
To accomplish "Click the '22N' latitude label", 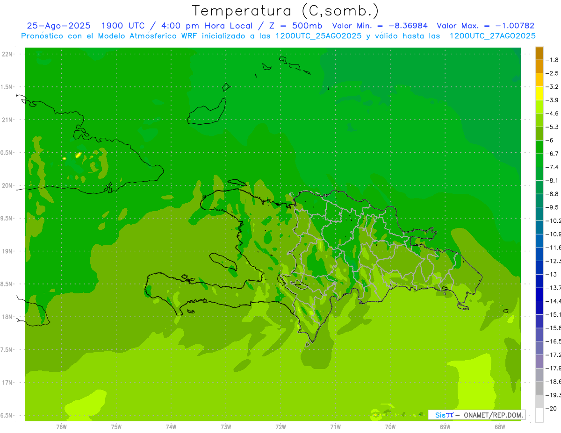I will tap(7, 54).
